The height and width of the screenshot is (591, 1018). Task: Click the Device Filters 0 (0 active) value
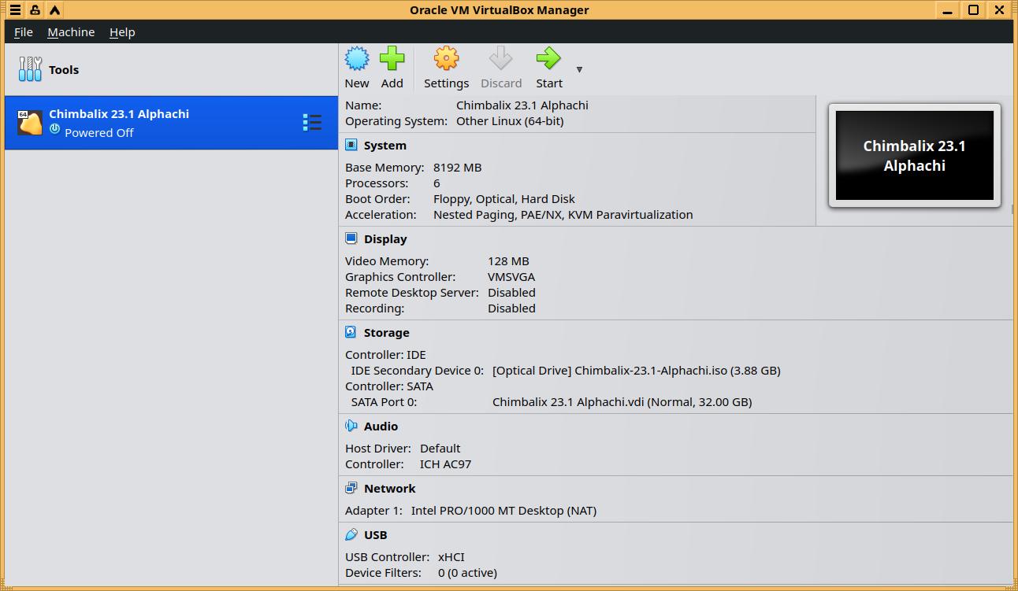(x=467, y=573)
